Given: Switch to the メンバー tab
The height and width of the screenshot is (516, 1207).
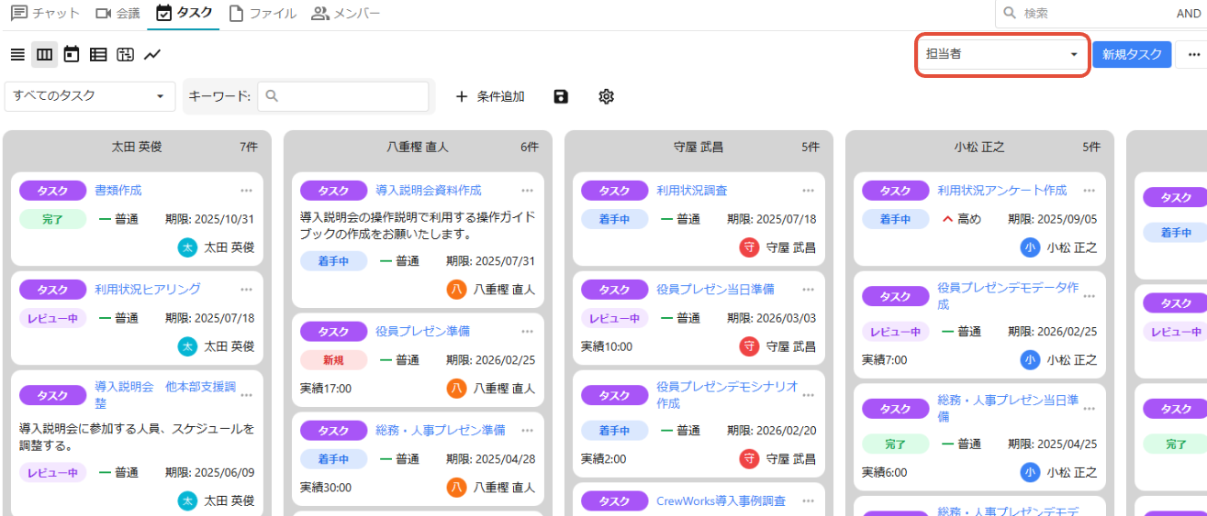Looking at the screenshot, I should (x=345, y=14).
